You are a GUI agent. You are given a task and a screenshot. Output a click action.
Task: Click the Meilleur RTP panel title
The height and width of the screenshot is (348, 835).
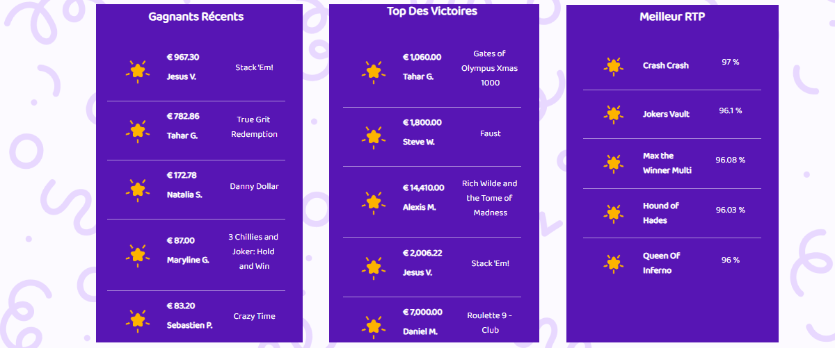coord(672,17)
